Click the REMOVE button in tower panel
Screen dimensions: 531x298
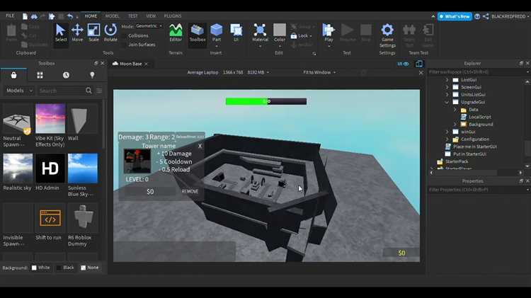point(190,191)
